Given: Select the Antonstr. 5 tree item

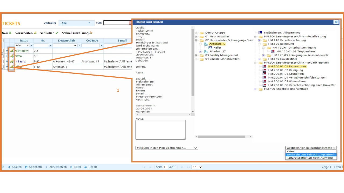Looking at the screenshot, I should pyautogui.click(x=217, y=44).
